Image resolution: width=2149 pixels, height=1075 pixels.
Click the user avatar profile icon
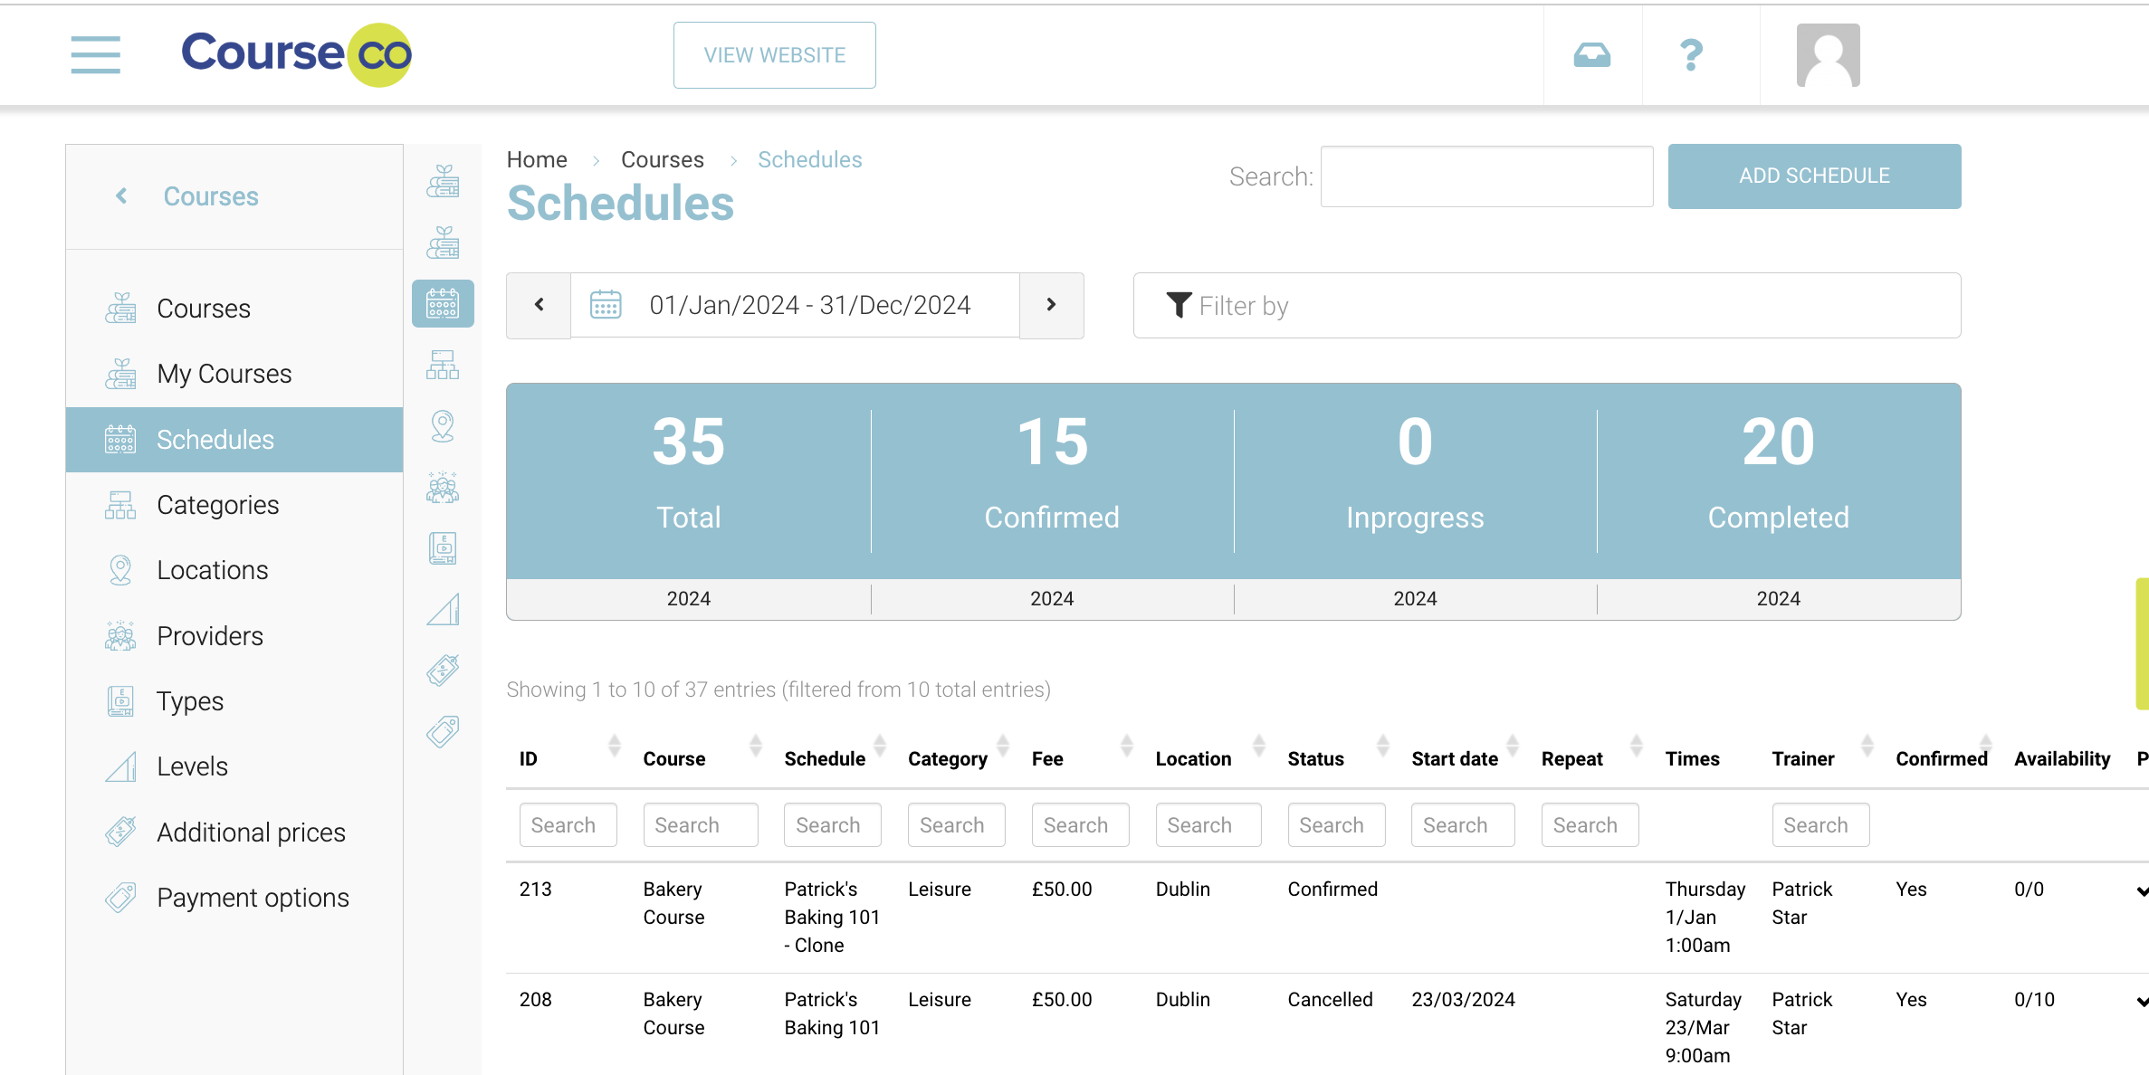point(1828,55)
